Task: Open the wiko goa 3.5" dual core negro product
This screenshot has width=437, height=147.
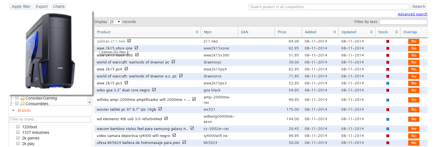Action: 123,90
